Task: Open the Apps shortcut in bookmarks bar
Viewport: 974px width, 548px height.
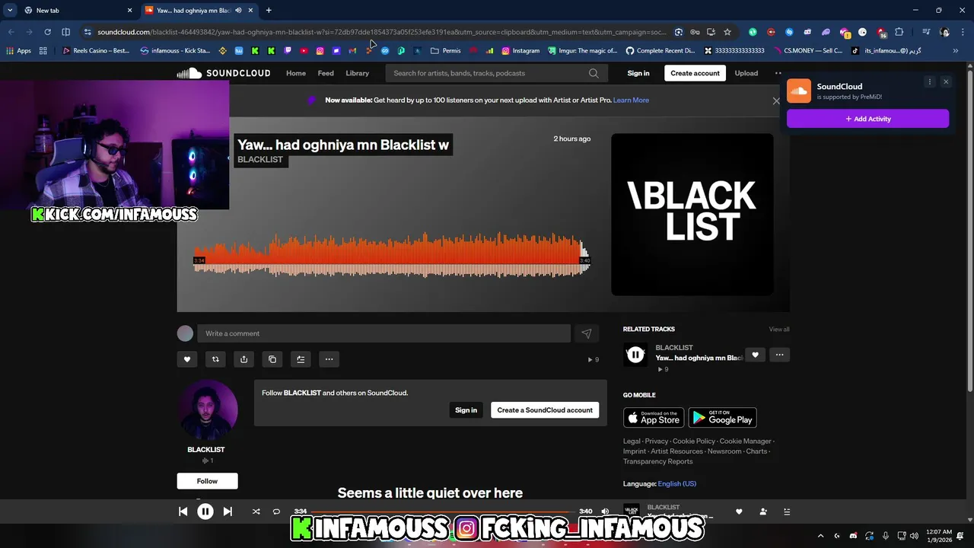Action: (19, 51)
